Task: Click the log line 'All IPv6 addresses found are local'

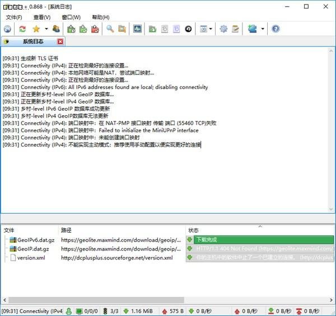Action: [x=105, y=87]
